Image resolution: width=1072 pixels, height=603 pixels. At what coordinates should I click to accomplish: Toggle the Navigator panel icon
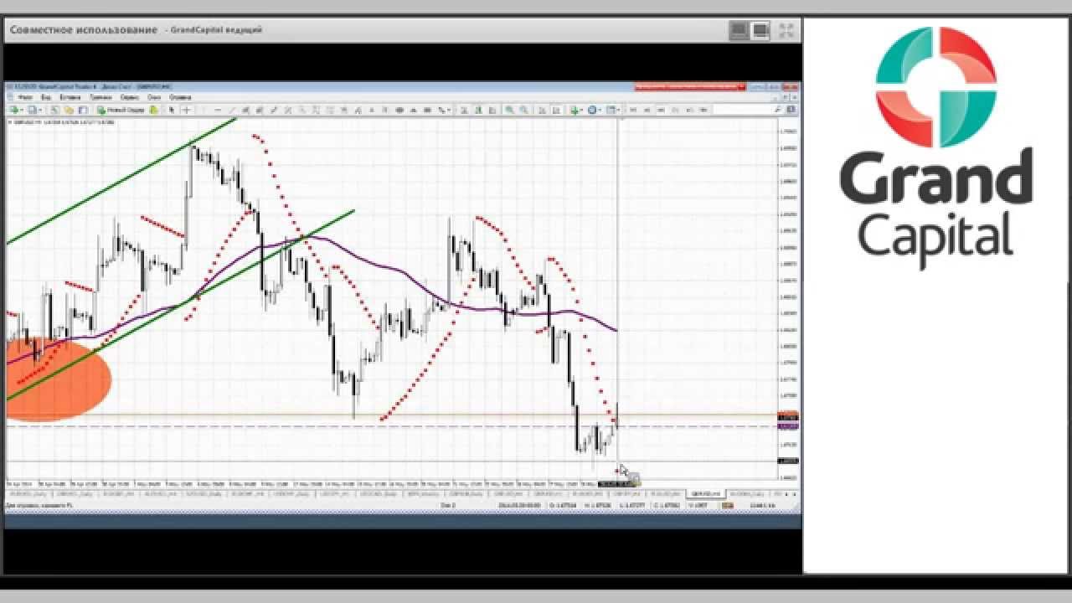pyautogui.click(x=83, y=110)
